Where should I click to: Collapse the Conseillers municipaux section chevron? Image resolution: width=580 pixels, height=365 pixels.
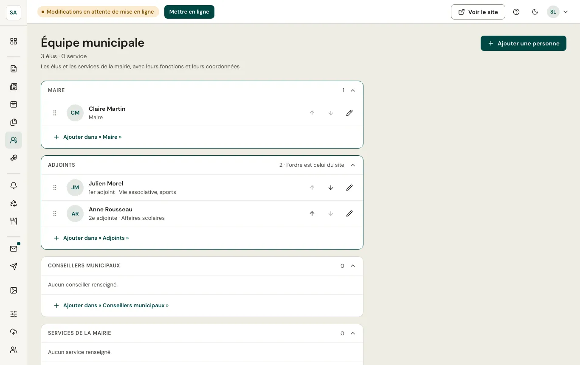point(353,266)
